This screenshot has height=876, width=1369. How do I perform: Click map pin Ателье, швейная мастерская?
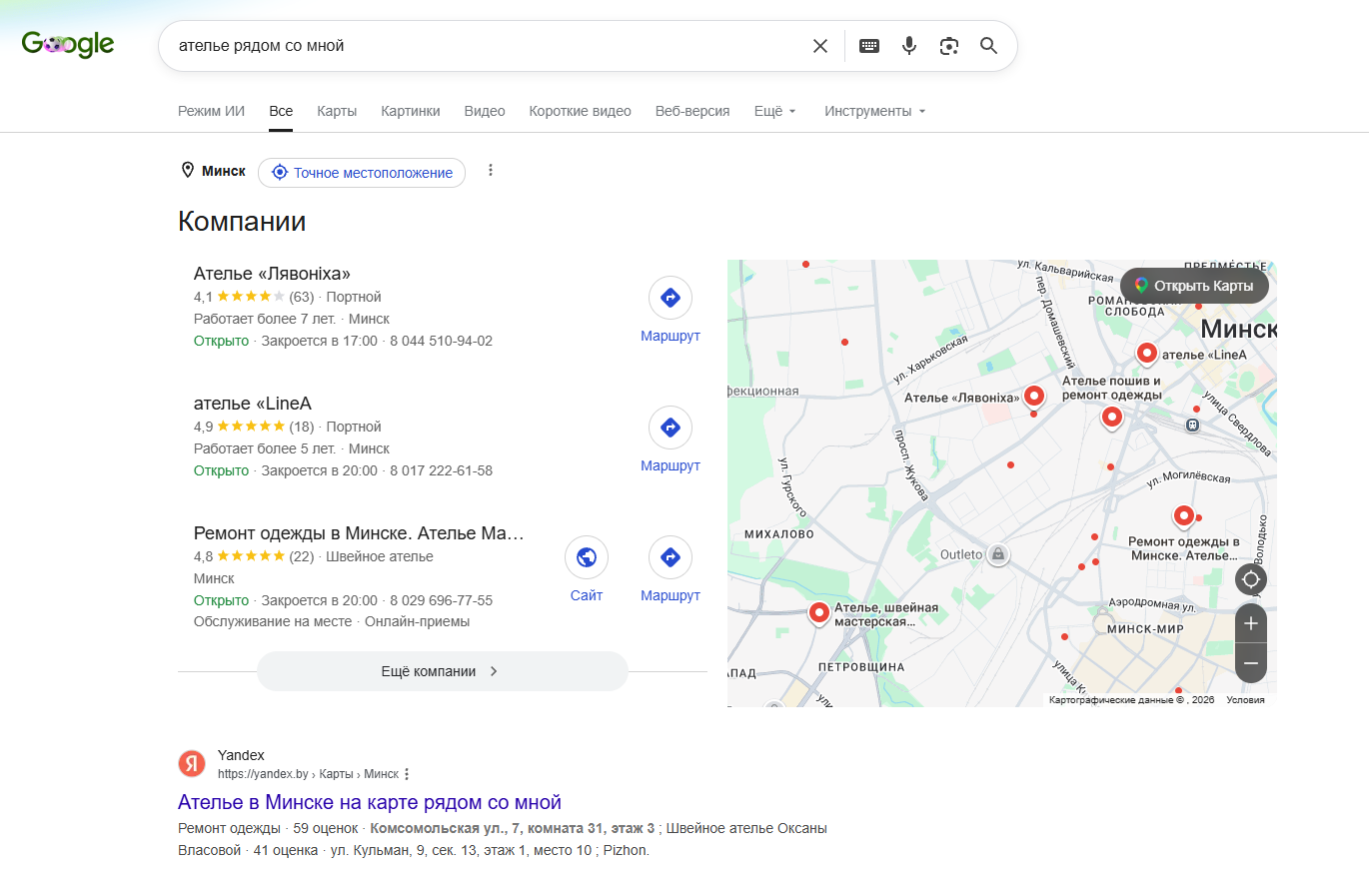(819, 613)
